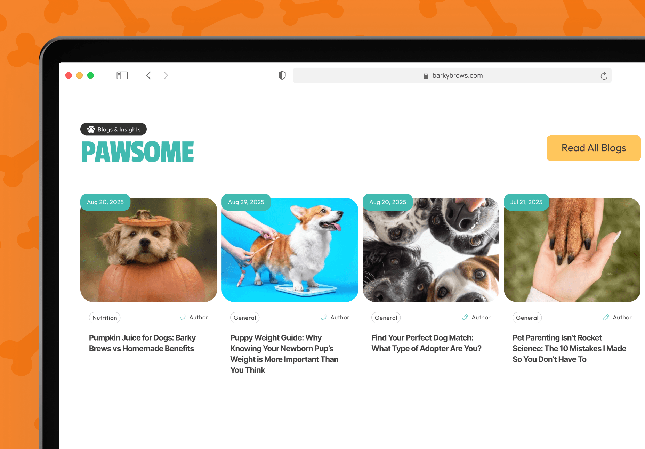This screenshot has height=449, width=645.
Task: Open the privacy shield icon
Action: click(x=282, y=75)
